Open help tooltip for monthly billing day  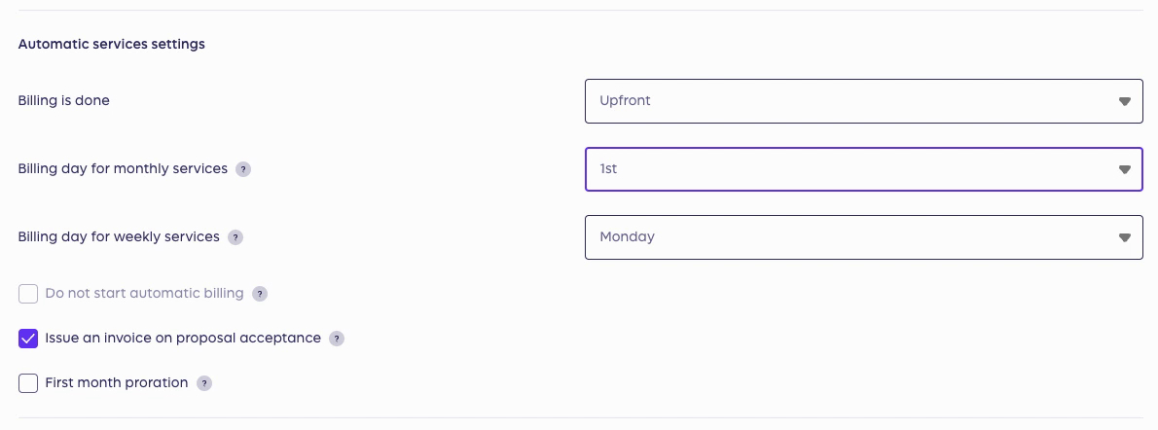tap(243, 169)
